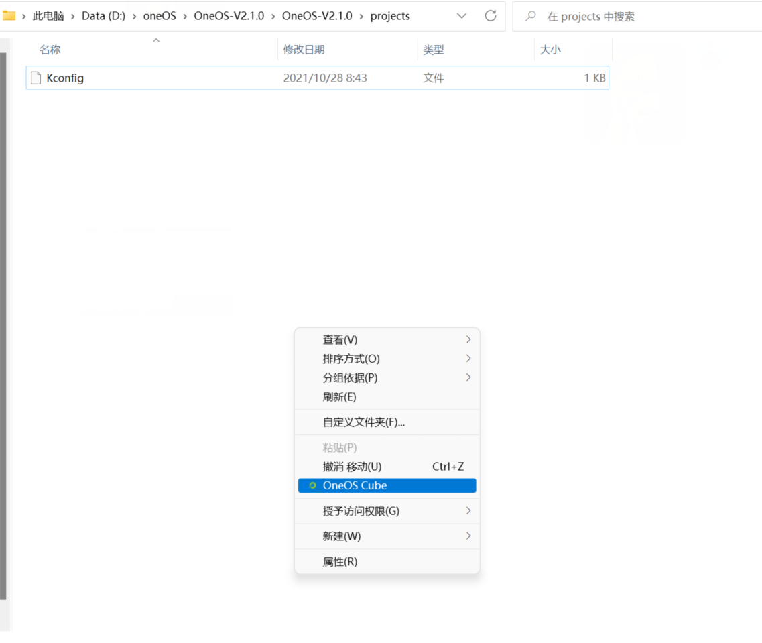Image resolution: width=762 pixels, height=643 pixels.
Task: Select the Kconfig file icon
Action: [x=36, y=78]
